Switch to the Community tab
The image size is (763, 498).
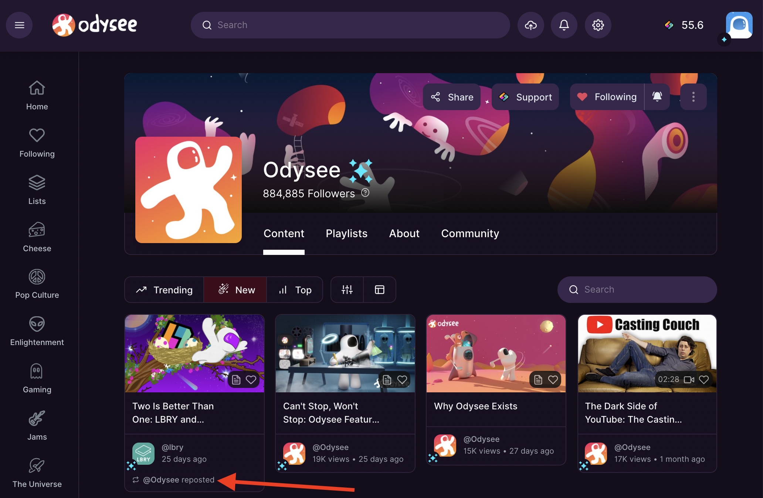(x=470, y=233)
